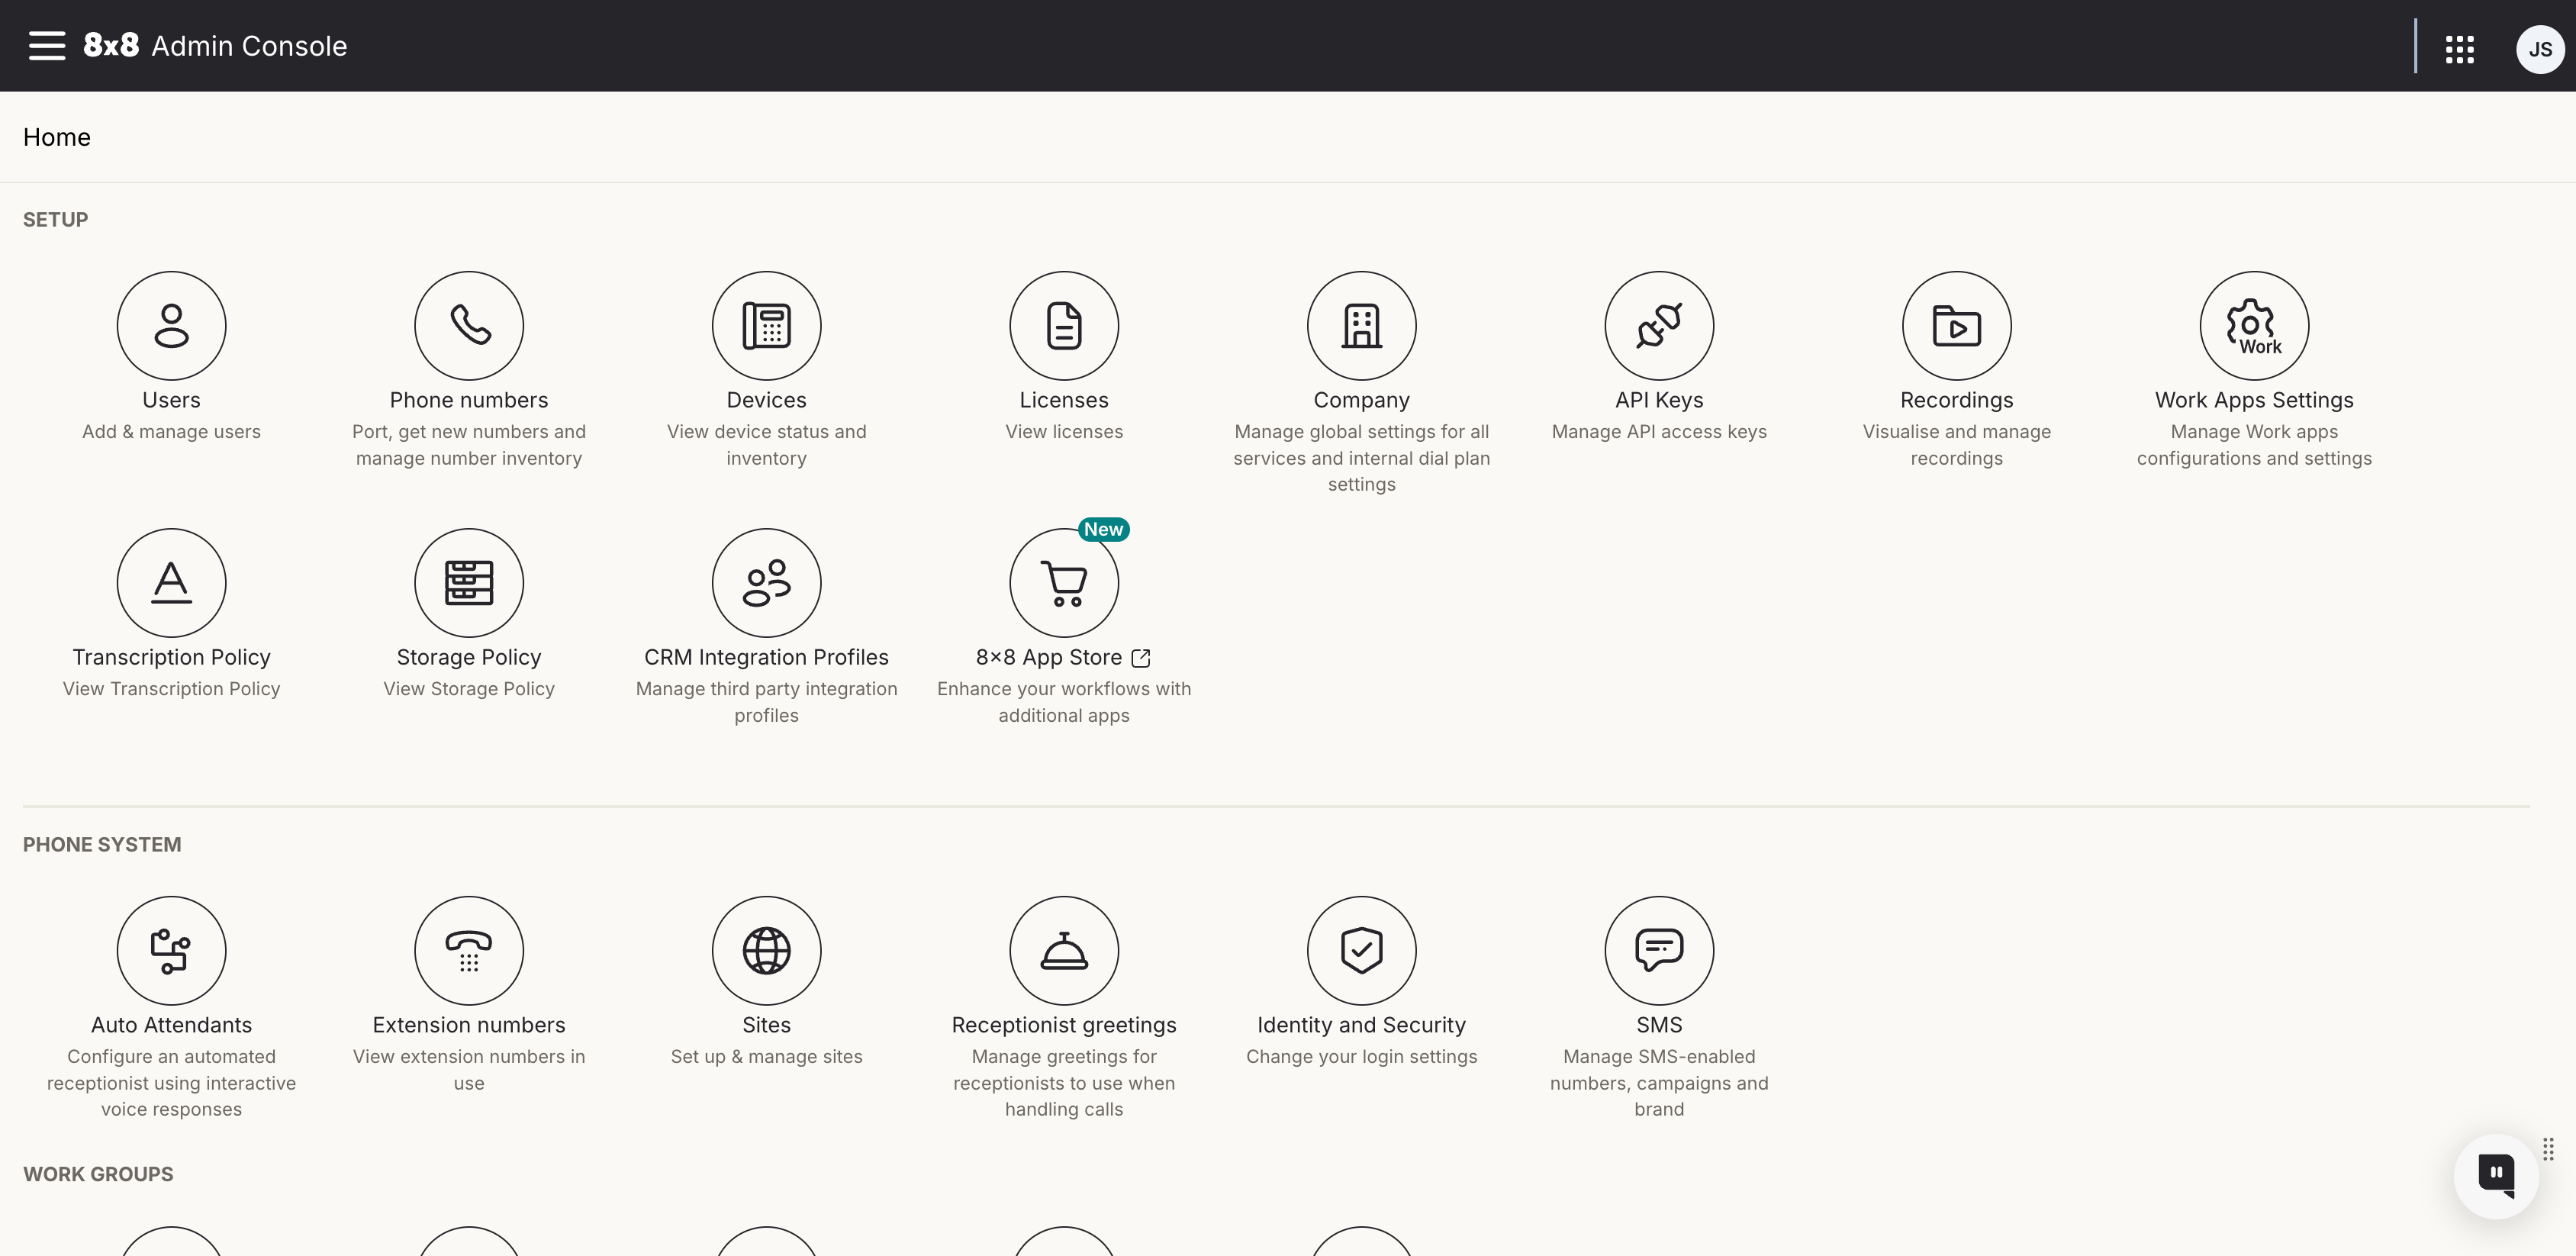The width and height of the screenshot is (2576, 1256).
Task: Click the Company label
Action: click(1361, 400)
